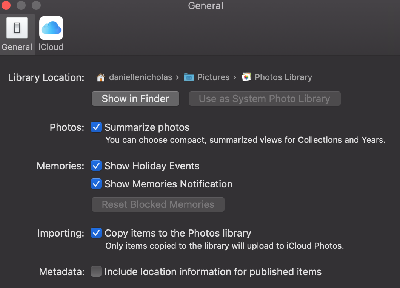Image resolution: width=400 pixels, height=288 pixels.
Task: Switch to the General tab label
Action: point(17,47)
